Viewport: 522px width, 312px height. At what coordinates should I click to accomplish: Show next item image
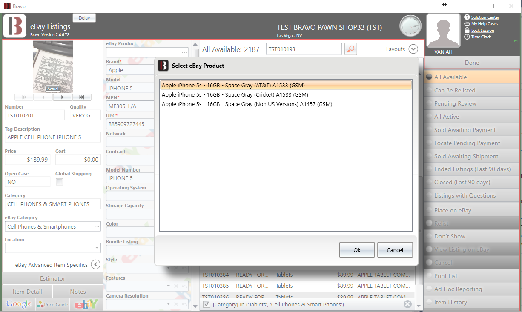(62, 97)
